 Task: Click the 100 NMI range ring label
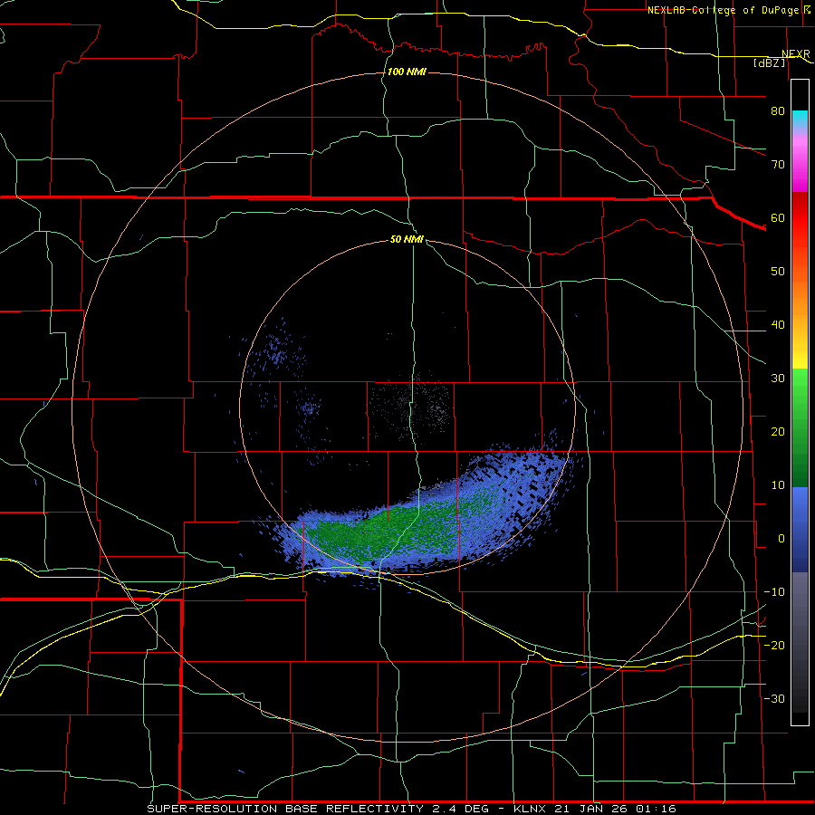coord(407,72)
